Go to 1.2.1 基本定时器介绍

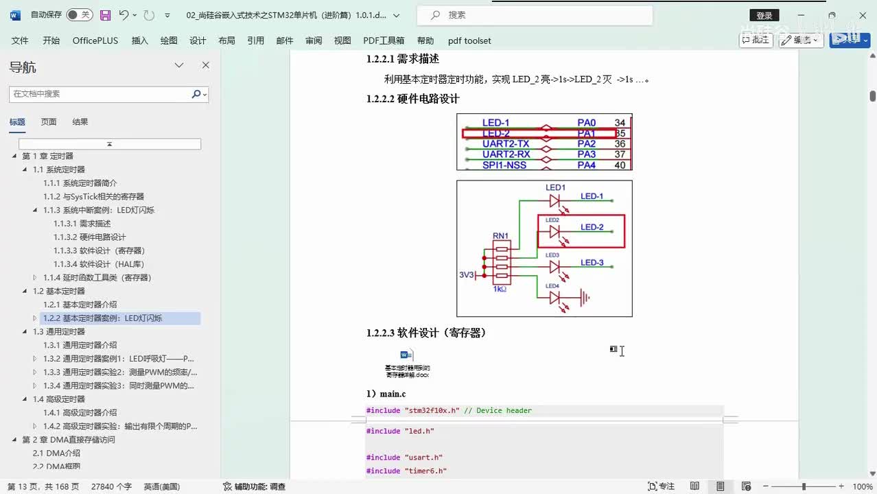tap(80, 305)
